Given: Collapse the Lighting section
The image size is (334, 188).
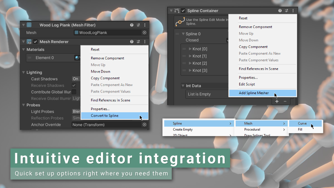Looking at the screenshot, I should [24, 72].
